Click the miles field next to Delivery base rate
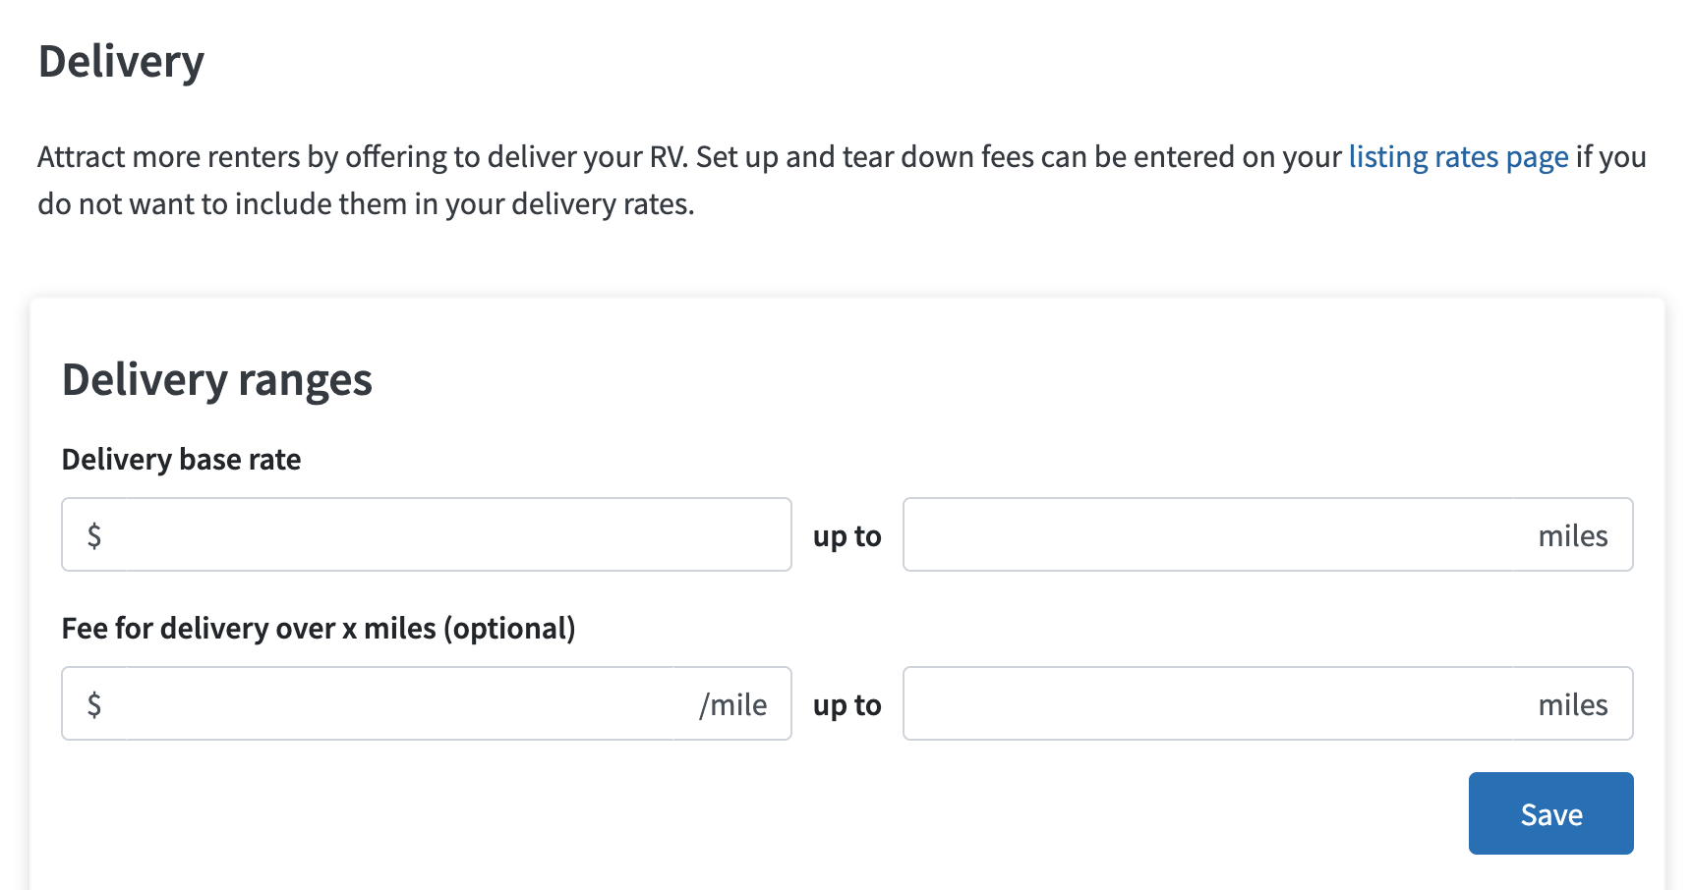This screenshot has height=890, width=1693. coord(1229,534)
